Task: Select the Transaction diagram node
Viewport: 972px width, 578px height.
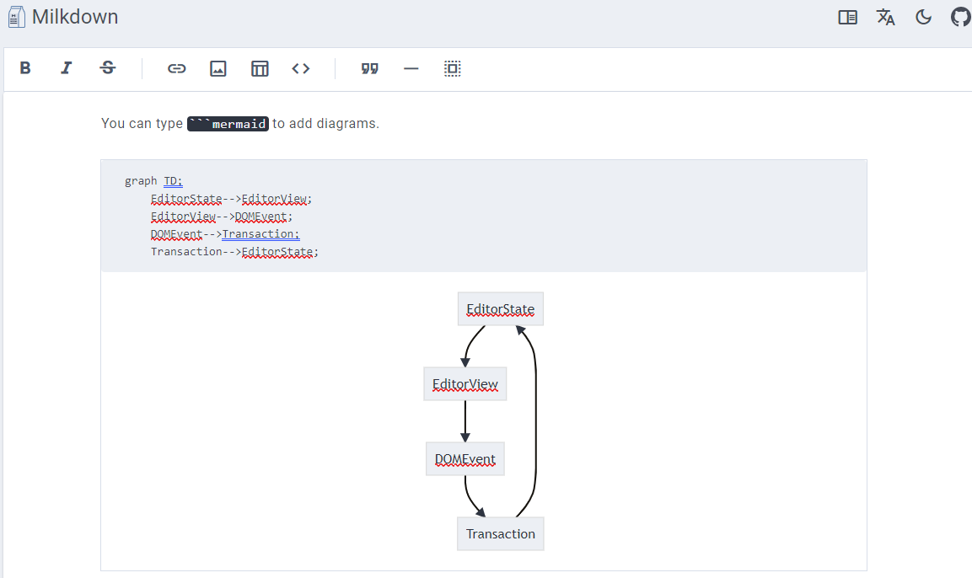Action: point(501,534)
